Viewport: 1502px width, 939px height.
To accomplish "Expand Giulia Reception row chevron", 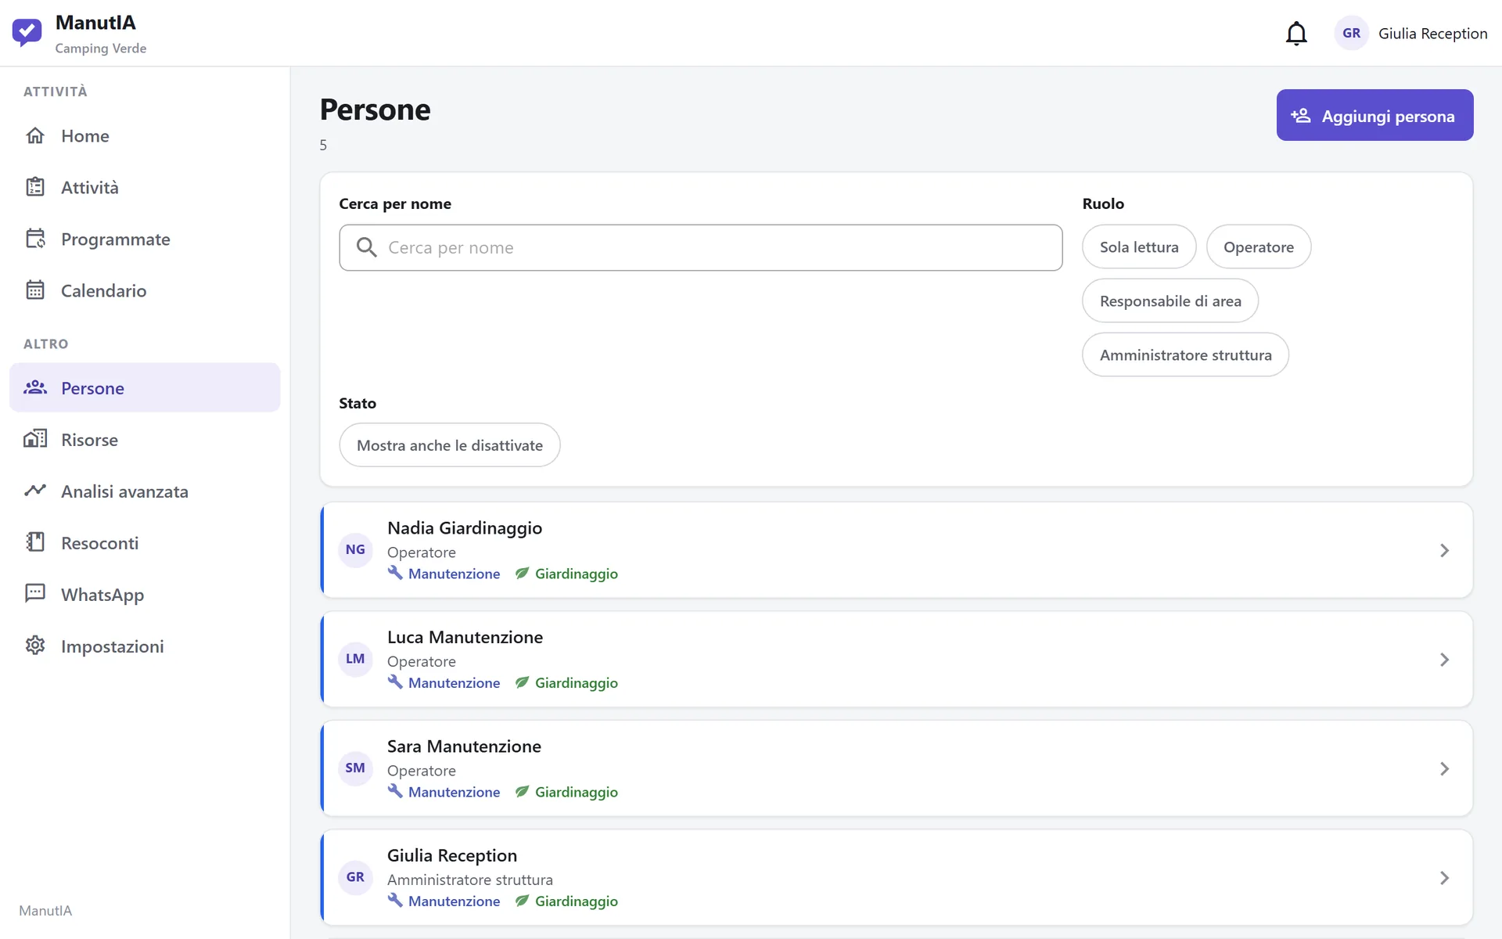I will pos(1444,878).
